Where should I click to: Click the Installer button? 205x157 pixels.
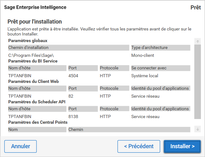point(182,146)
